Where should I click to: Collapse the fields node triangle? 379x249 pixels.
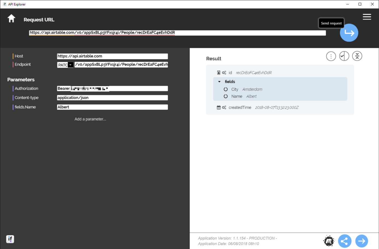point(219,82)
